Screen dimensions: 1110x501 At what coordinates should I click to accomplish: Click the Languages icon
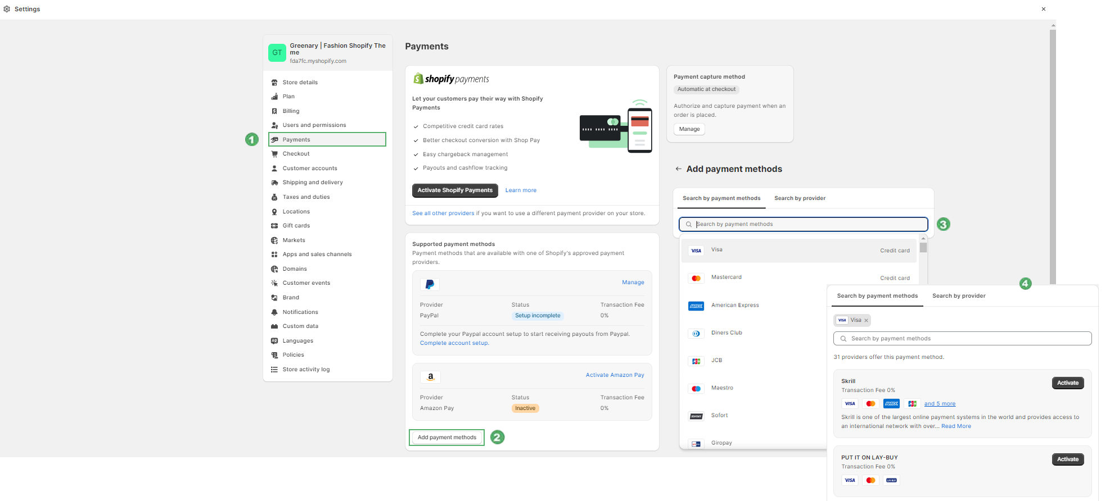(x=274, y=341)
